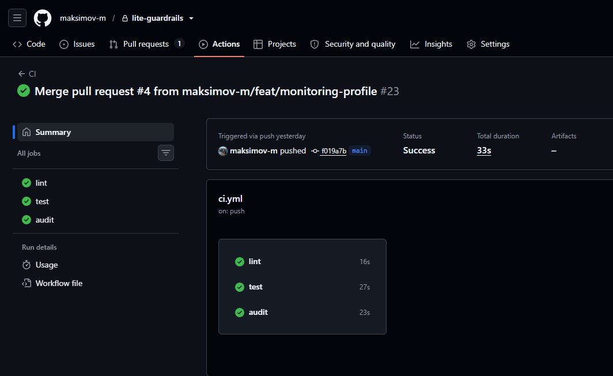Click success check next to sidebar test
Viewport: 613px width, 376px height.
coord(27,201)
